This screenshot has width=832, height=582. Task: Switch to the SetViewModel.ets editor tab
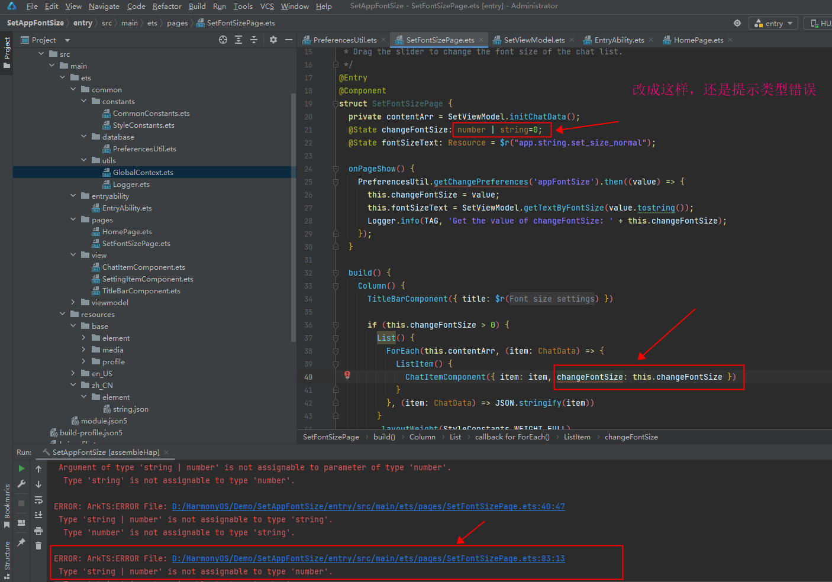(x=534, y=40)
